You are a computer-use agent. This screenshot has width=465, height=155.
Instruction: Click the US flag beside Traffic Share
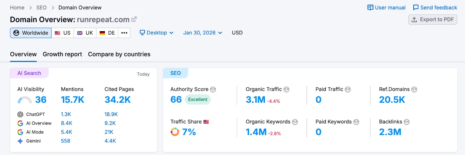coord(206,122)
